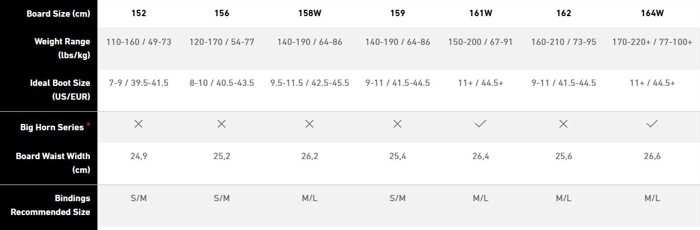The image size is (700, 230).
Task: Click the X icon under 159 column
Action: click(397, 124)
